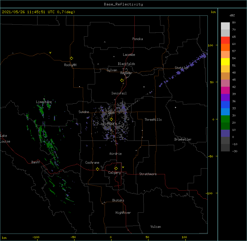The height and width of the screenshot is (241, 247).
Task: Click the yellow diamond marker south of RedDeer
Action: [x=122, y=80]
